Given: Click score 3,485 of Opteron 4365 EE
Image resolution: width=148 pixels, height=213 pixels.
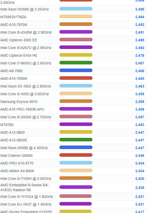Looking at the screenshot, I should pyautogui.click(x=140, y=40).
